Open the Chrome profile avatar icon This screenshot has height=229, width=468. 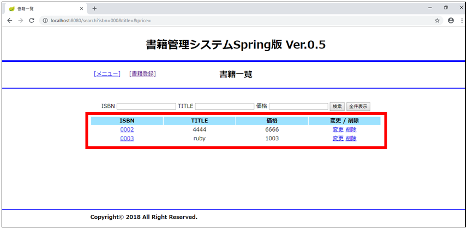451,20
